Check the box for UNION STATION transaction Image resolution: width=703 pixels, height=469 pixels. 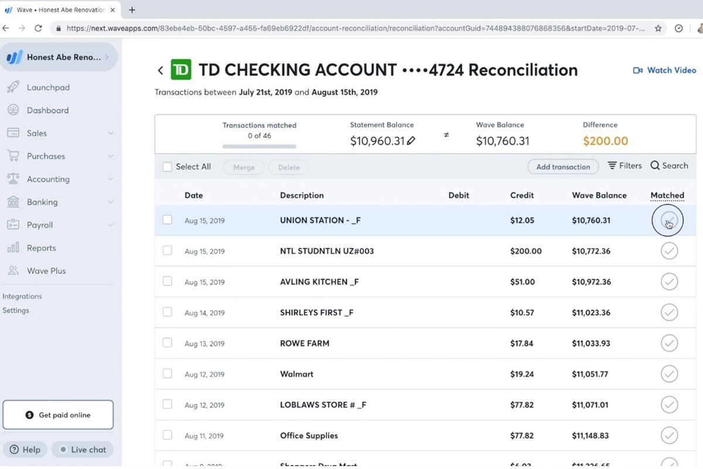[x=167, y=219]
